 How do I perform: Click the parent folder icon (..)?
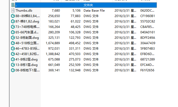[x=13, y=5]
